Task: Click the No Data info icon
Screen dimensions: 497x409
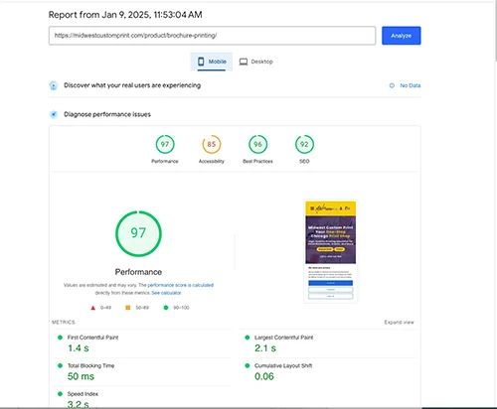Action: tap(392, 85)
